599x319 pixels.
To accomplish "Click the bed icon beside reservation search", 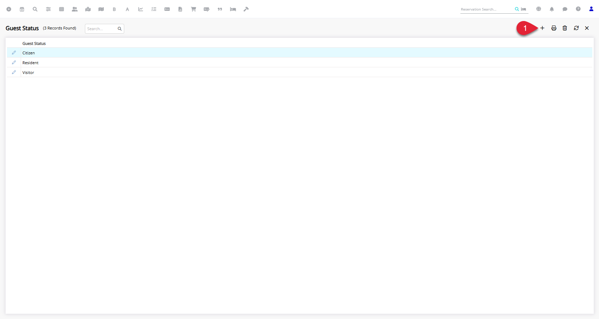I will [524, 9].
